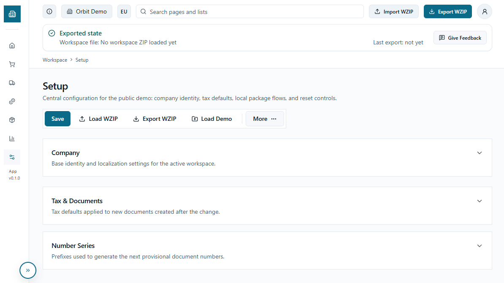Open the shopping cart sidebar icon
The width and height of the screenshot is (504, 283).
point(12,64)
